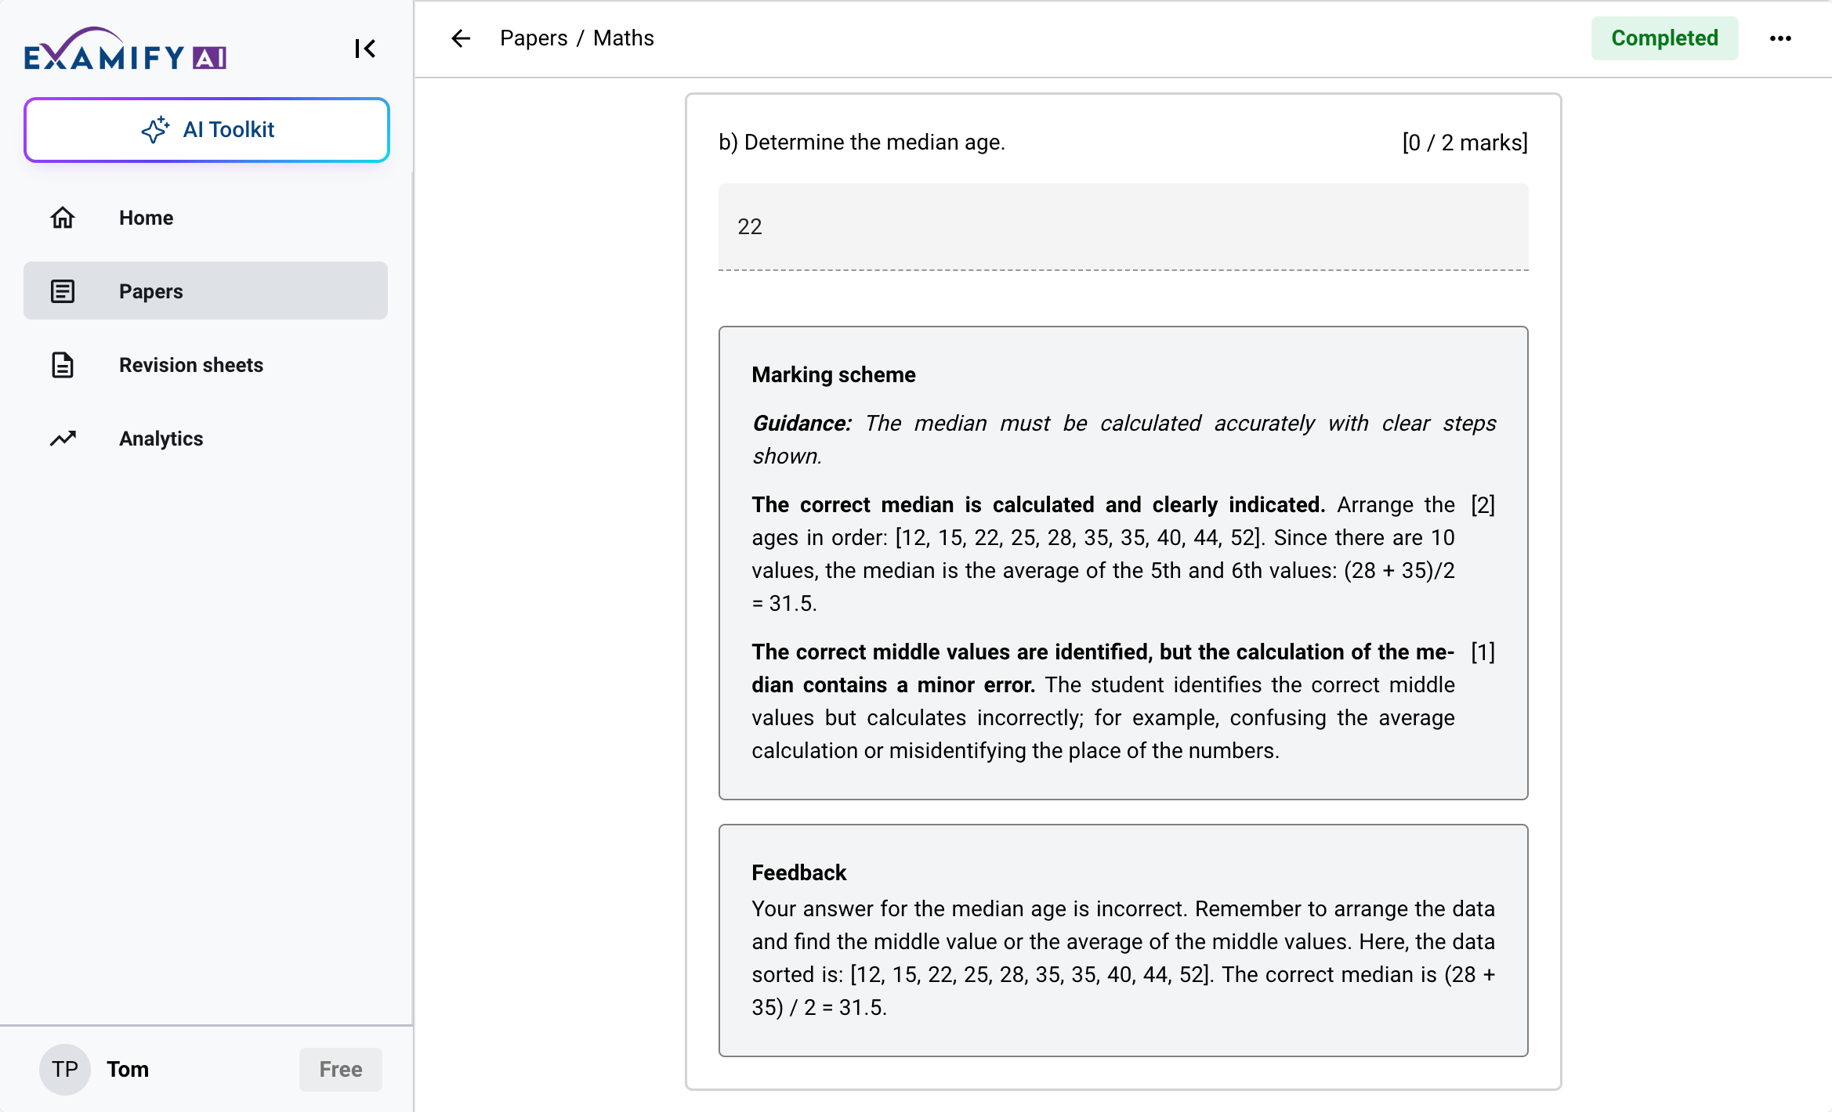Go back using the left arrow
Image resolution: width=1832 pixels, height=1112 pixels.
461,38
